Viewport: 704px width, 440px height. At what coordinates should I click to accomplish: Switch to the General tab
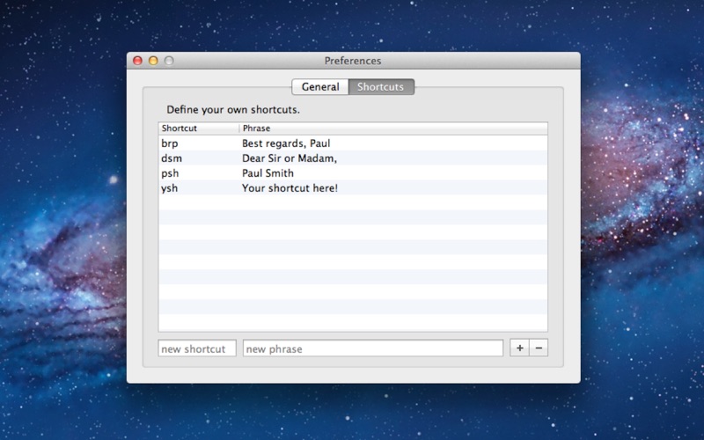click(x=320, y=87)
